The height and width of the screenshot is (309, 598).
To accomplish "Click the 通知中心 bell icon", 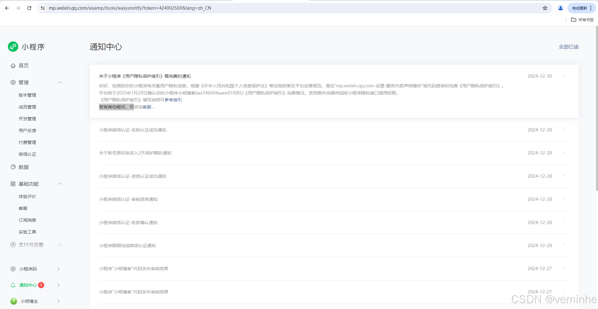I will click(x=13, y=285).
